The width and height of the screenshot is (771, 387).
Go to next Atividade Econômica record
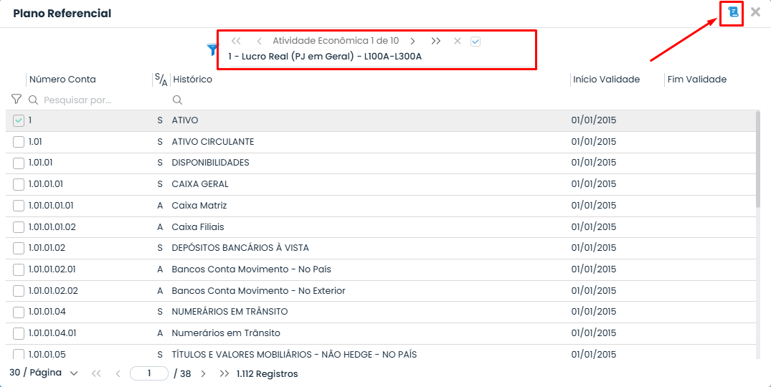[413, 42]
